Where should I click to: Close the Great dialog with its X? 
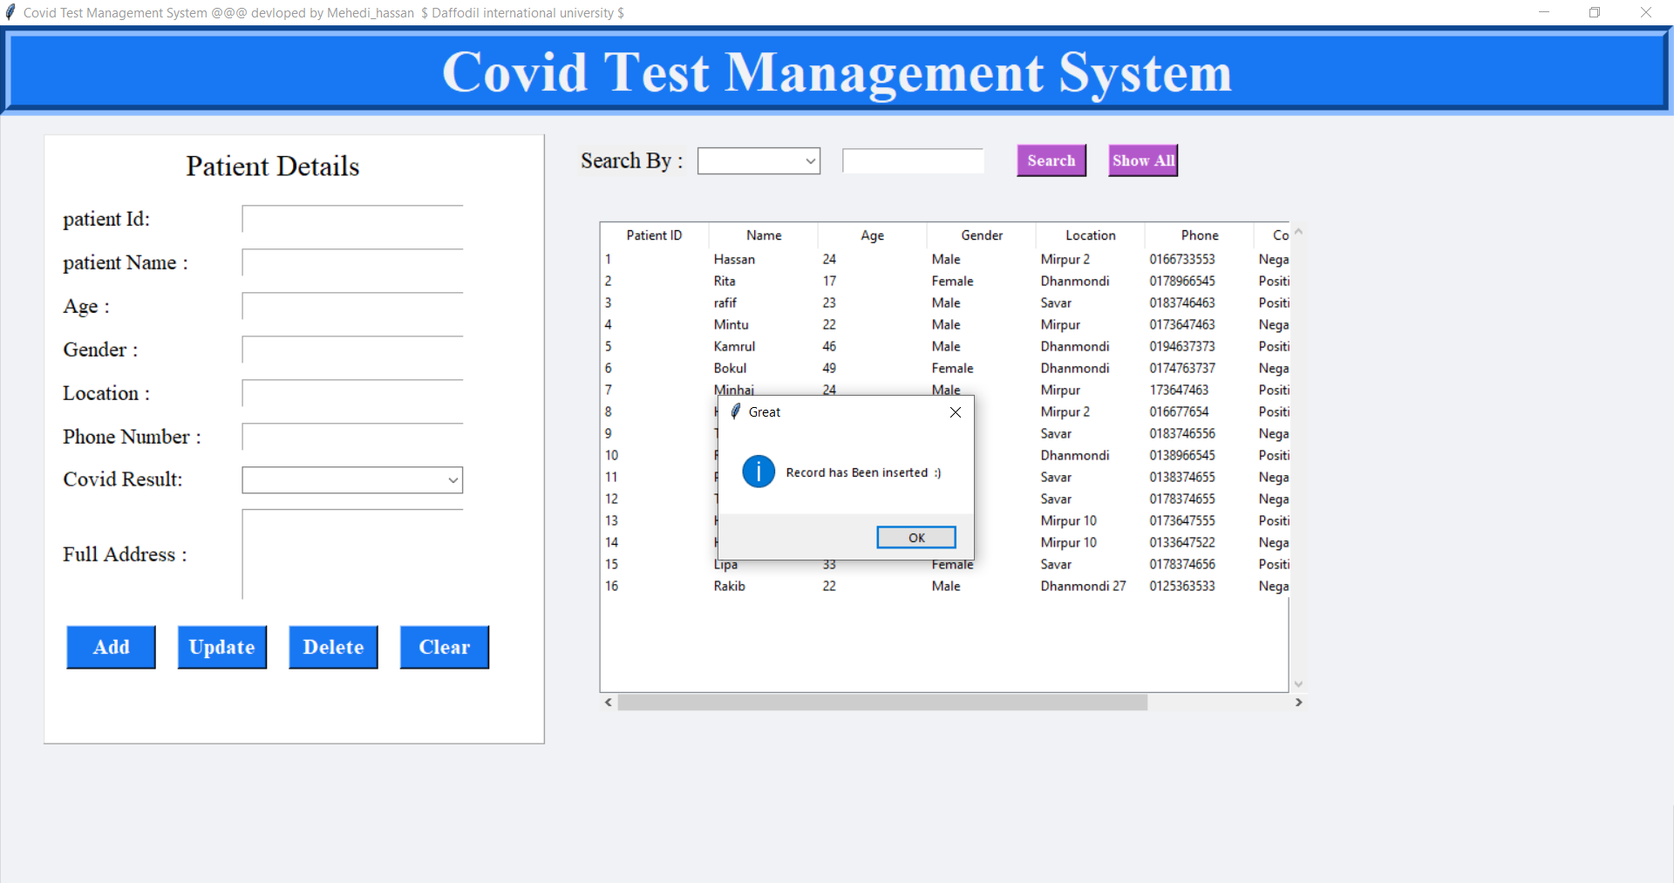[955, 412]
